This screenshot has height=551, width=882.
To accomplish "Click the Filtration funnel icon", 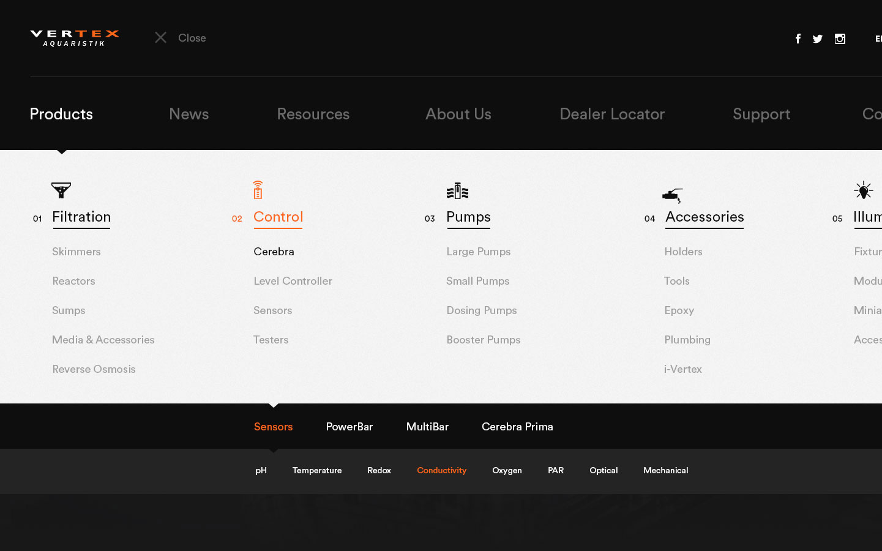I will pos(61,190).
